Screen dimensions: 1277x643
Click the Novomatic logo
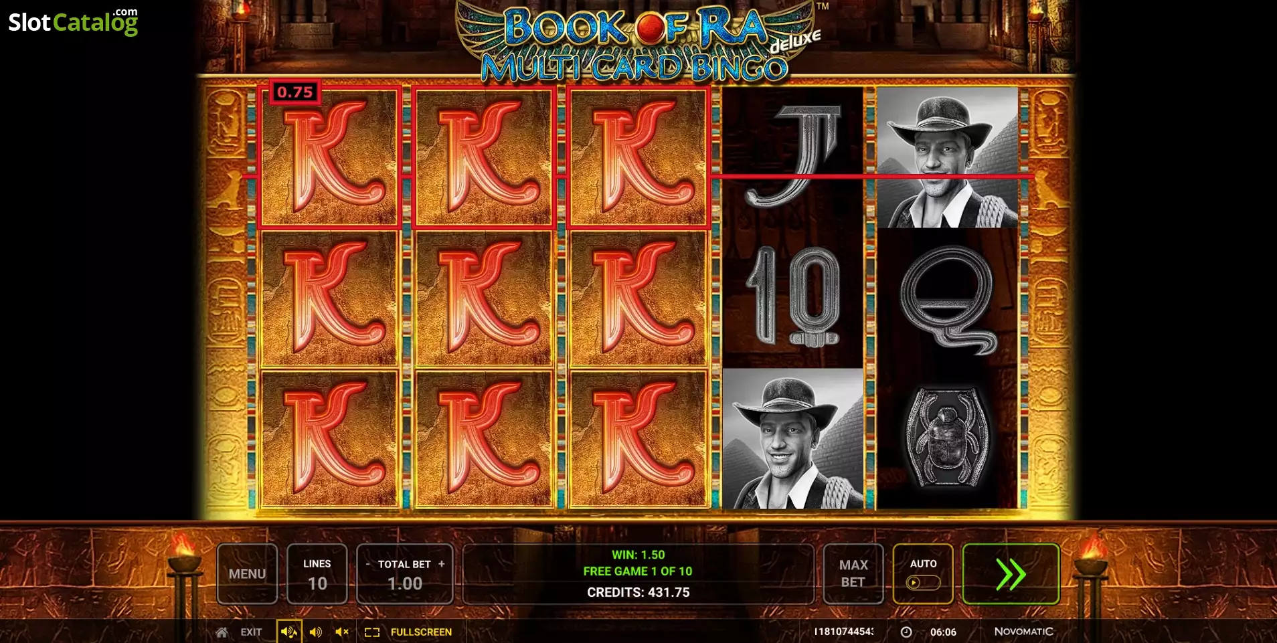point(1023,631)
